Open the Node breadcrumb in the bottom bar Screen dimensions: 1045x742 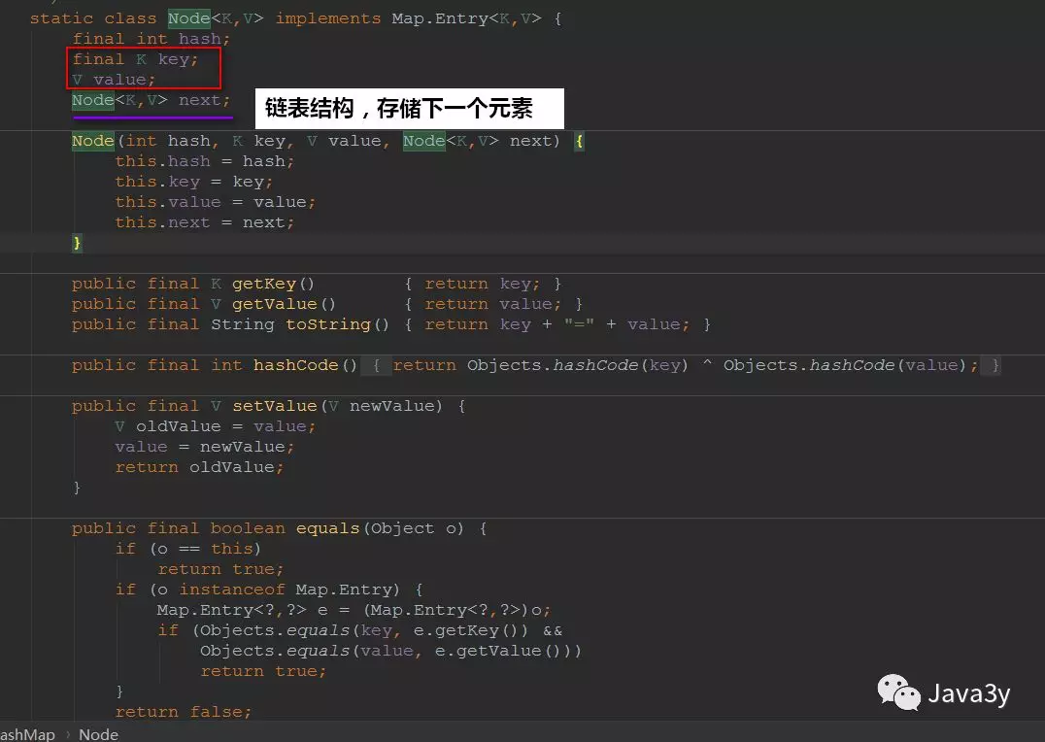tap(99, 734)
